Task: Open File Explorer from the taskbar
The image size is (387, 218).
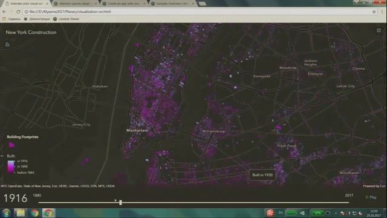Action: click(20, 213)
